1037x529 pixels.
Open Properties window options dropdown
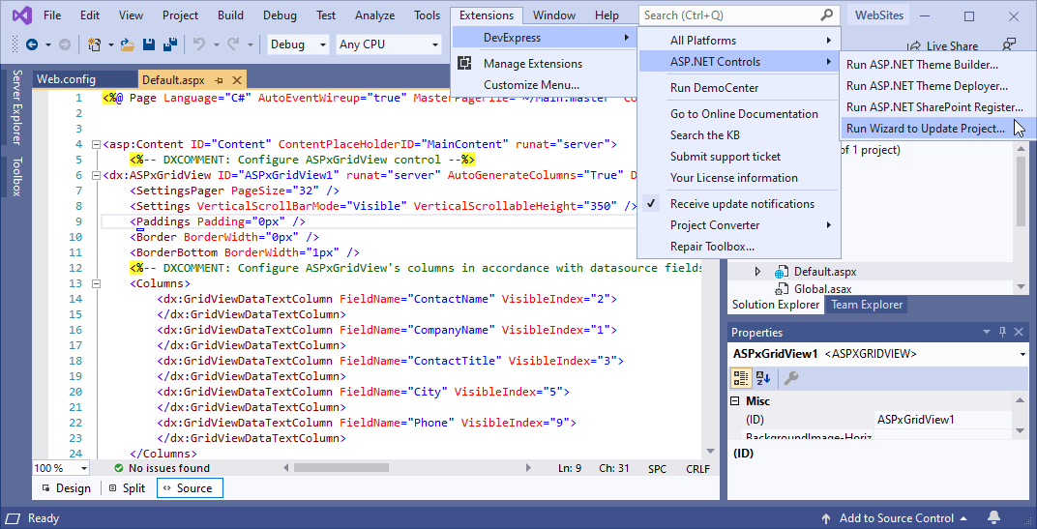987,332
